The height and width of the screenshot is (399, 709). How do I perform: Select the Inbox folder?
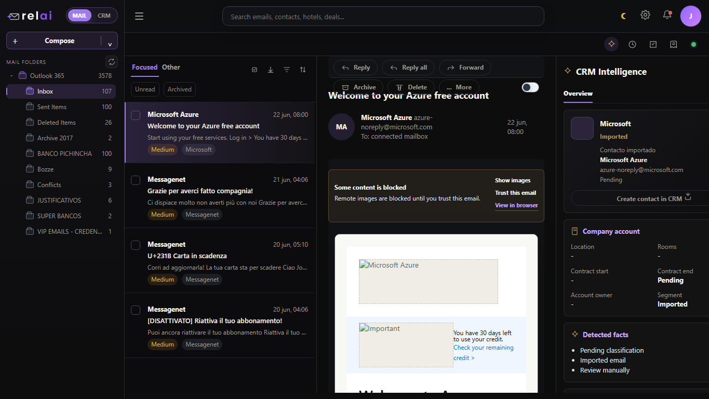click(x=61, y=91)
